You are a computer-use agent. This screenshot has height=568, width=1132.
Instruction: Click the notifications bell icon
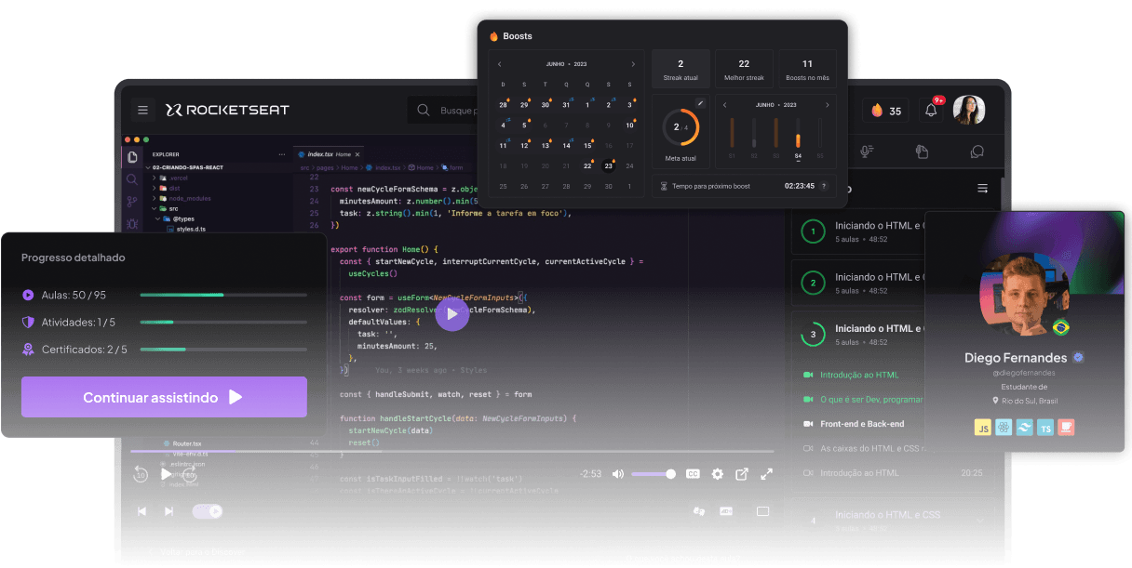[931, 111]
